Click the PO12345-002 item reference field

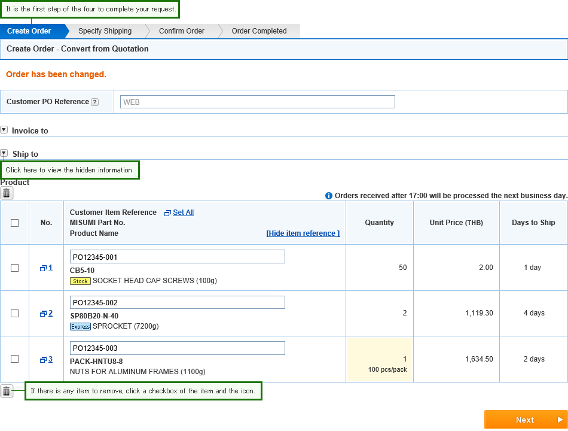point(177,302)
